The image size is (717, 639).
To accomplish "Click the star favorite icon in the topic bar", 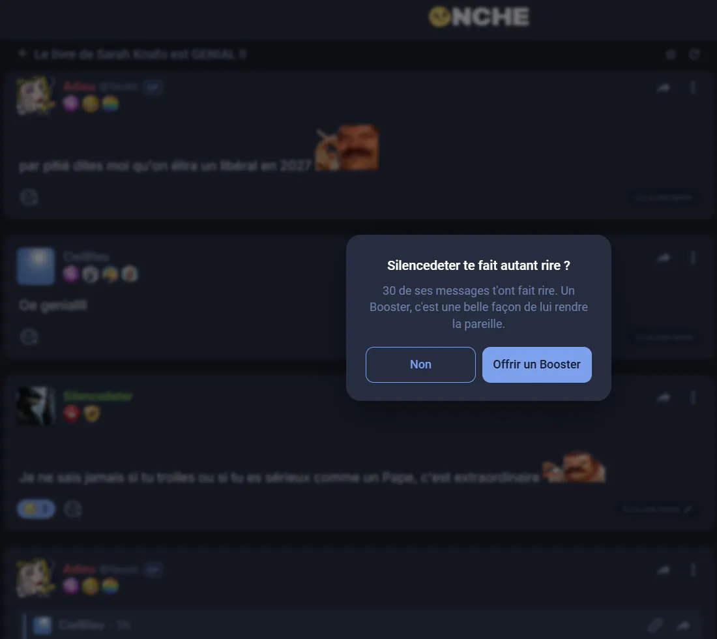I will [x=670, y=54].
